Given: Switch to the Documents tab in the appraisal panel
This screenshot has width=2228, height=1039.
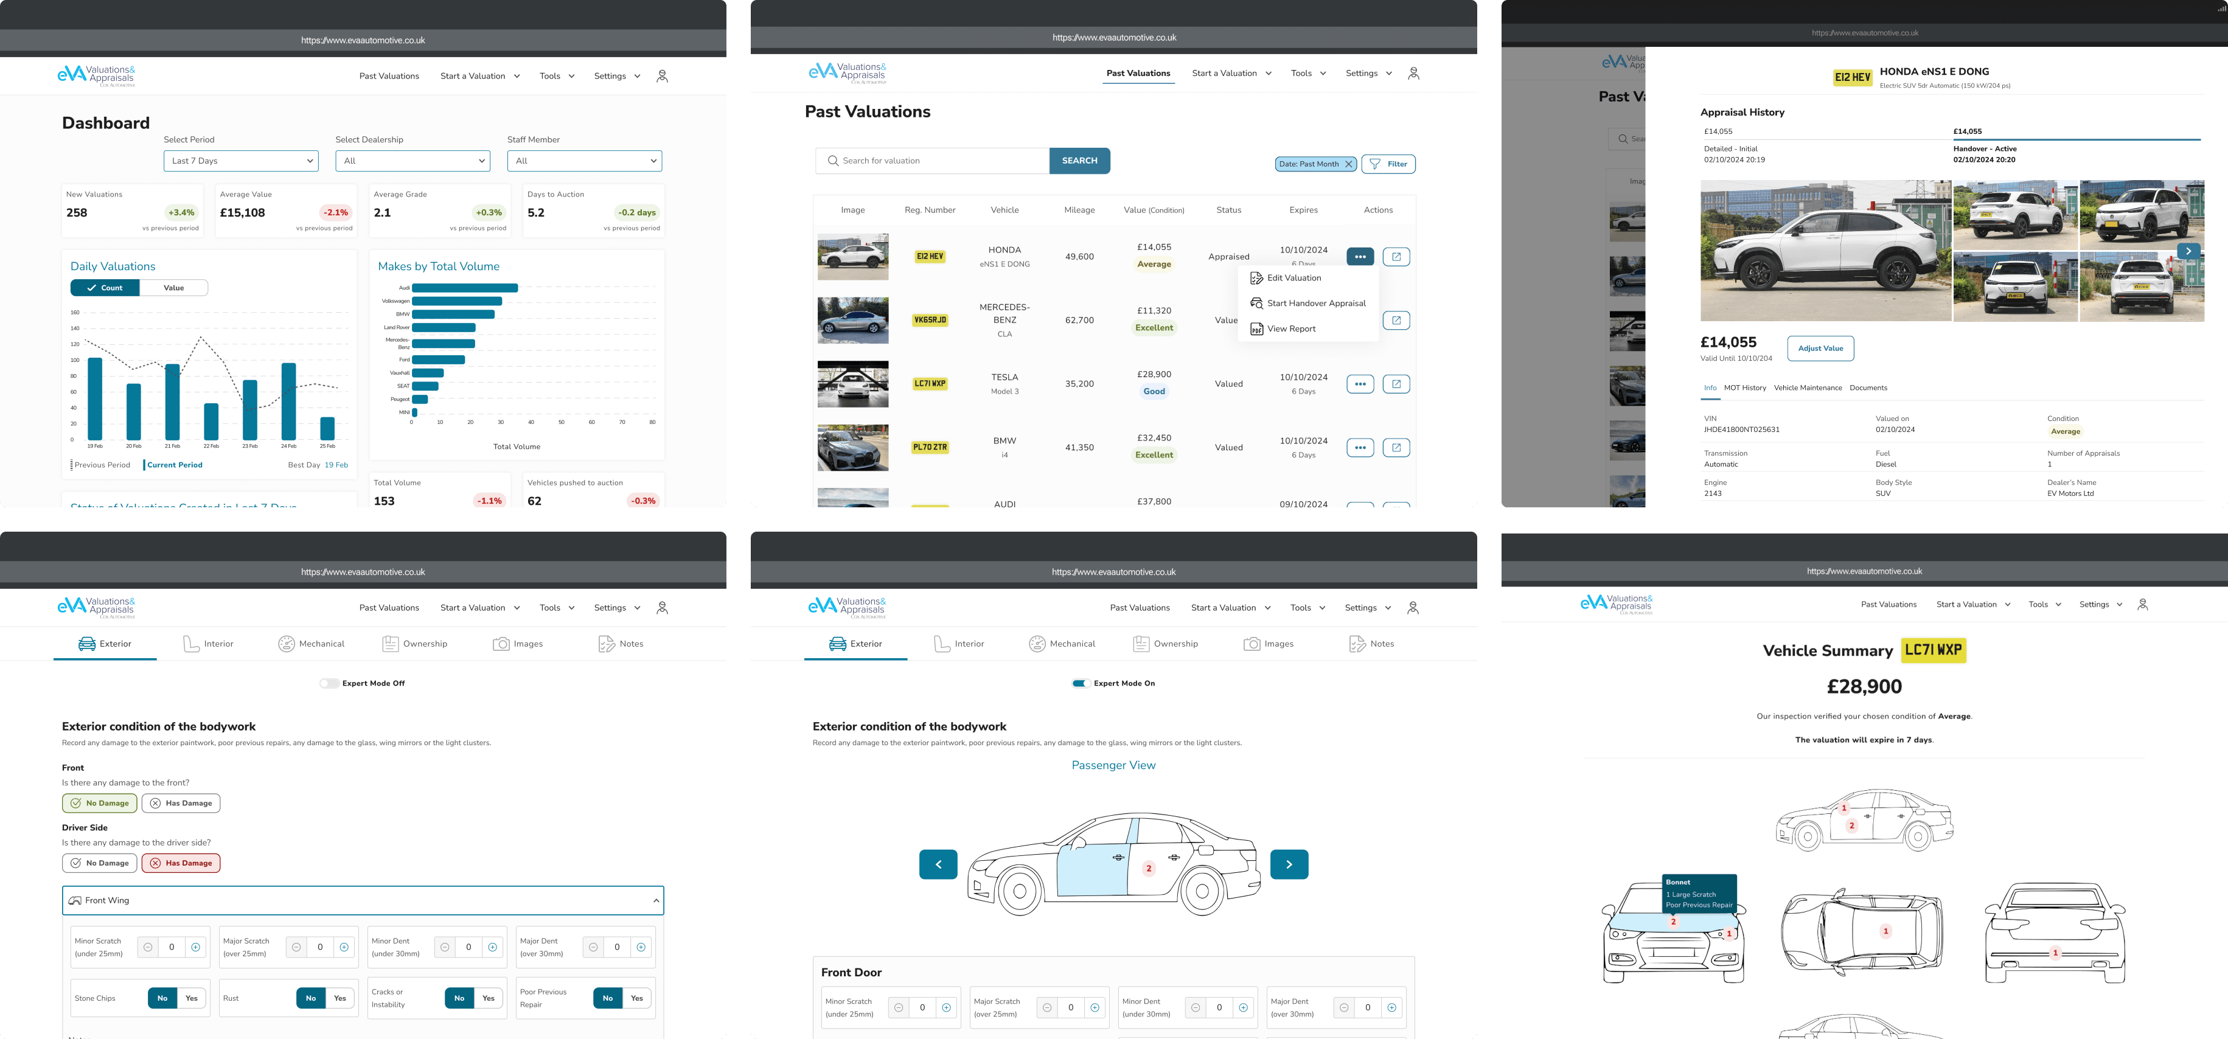Looking at the screenshot, I should tap(1868, 389).
